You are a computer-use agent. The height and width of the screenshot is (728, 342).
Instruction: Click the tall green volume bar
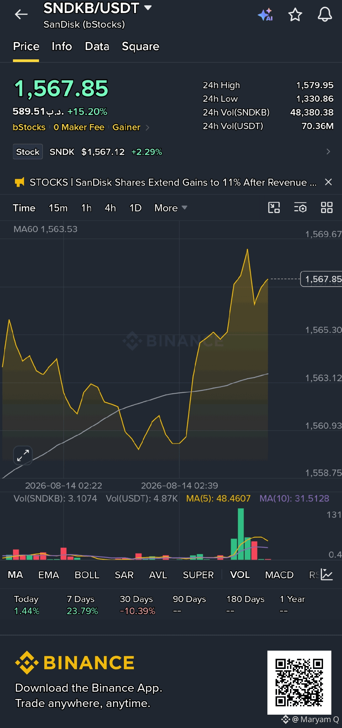point(241,534)
